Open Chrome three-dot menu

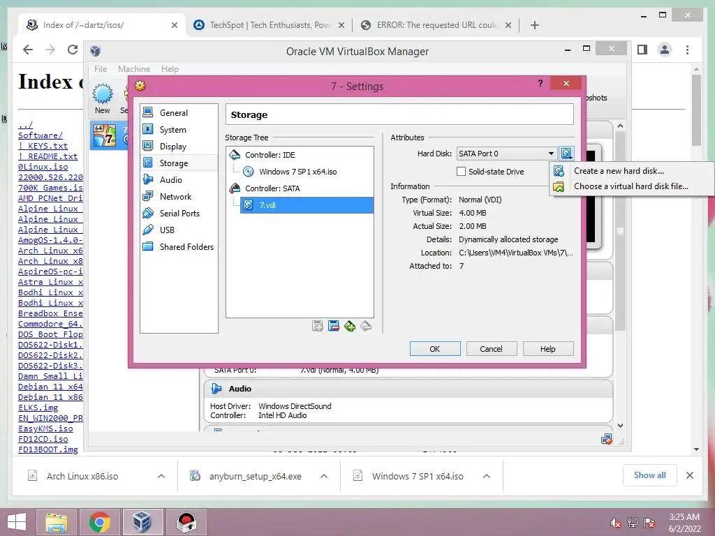click(688, 50)
